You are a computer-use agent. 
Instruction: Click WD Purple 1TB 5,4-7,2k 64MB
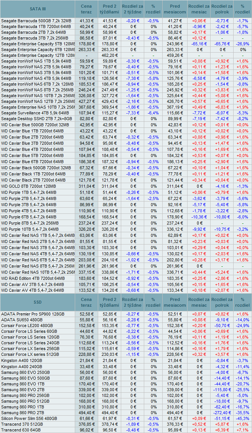[29, 192]
